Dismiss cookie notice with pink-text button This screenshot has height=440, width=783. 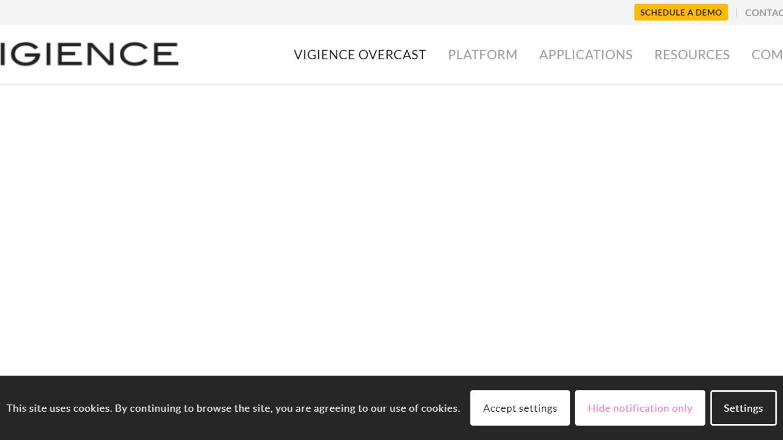[x=640, y=408]
